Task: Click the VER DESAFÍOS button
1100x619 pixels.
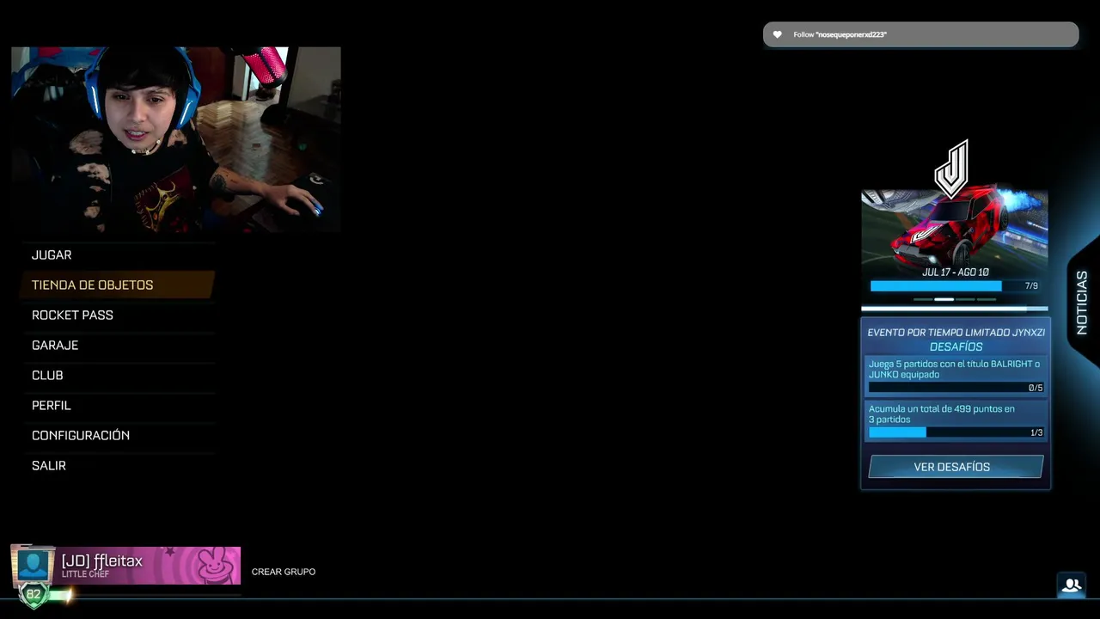Action: tap(956, 467)
